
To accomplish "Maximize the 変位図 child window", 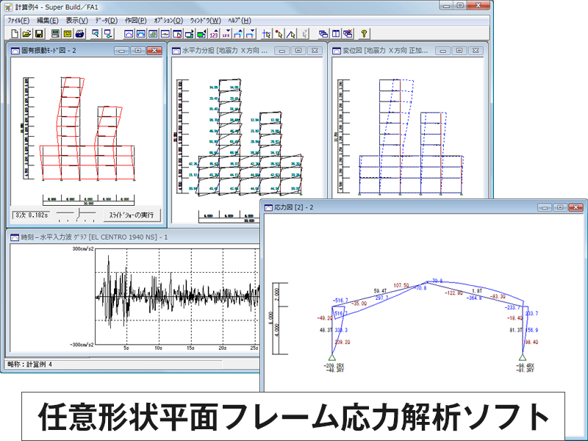I will [x=458, y=51].
